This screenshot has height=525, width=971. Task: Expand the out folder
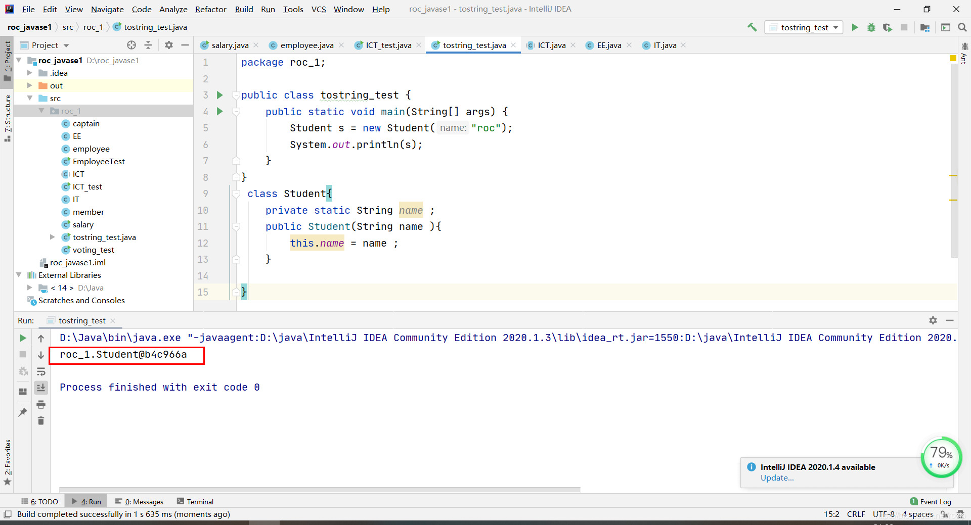(30, 85)
